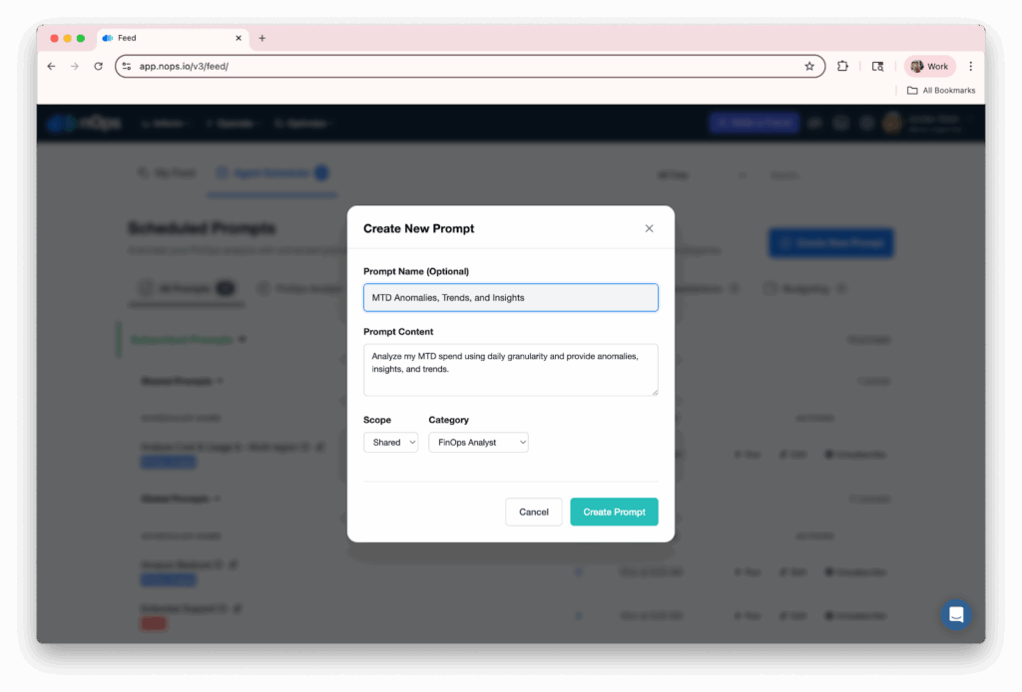Close the Create New Prompt dialog

[649, 228]
